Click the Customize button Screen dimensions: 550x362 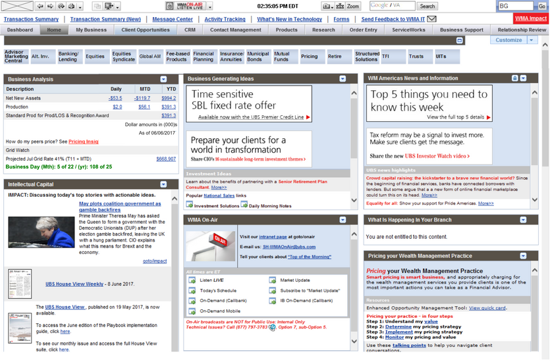pyautogui.click(x=509, y=40)
